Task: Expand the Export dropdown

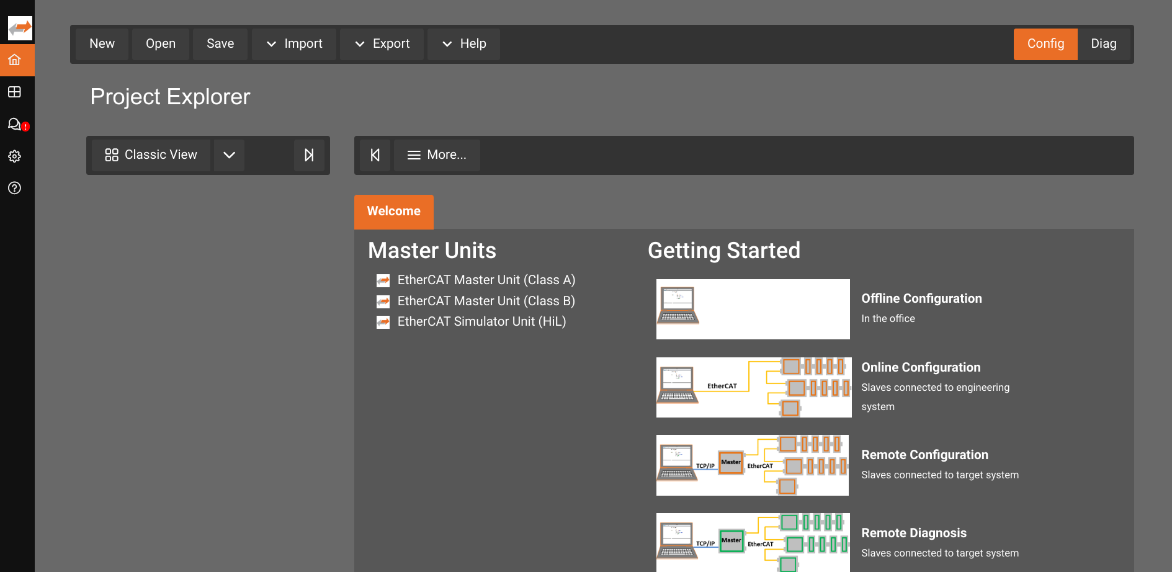Action: (382, 44)
